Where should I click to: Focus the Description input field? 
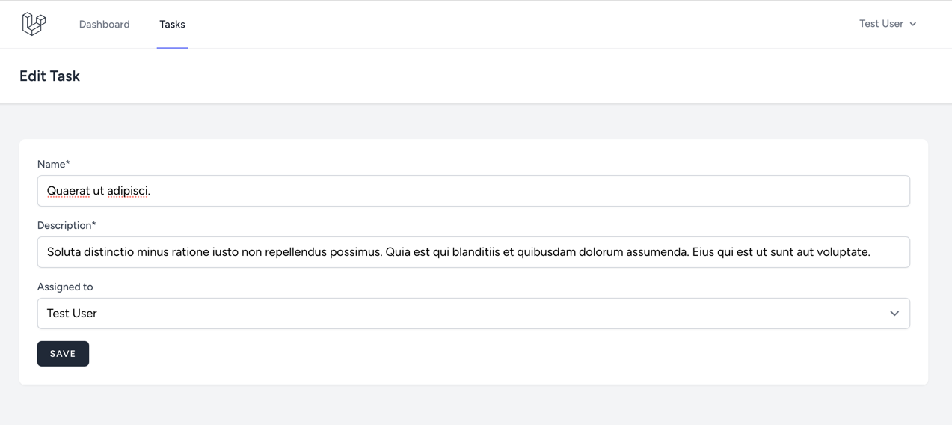(473, 252)
